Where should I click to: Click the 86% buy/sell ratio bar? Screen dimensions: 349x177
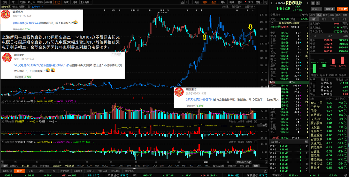[x=291, y=82]
